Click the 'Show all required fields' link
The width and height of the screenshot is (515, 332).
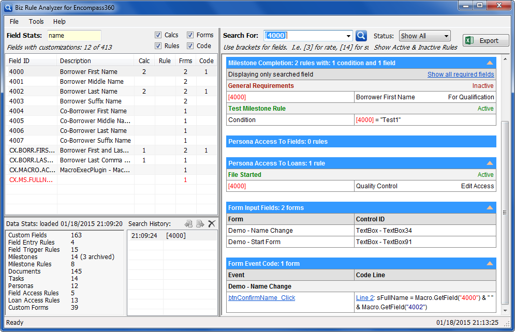pos(461,74)
